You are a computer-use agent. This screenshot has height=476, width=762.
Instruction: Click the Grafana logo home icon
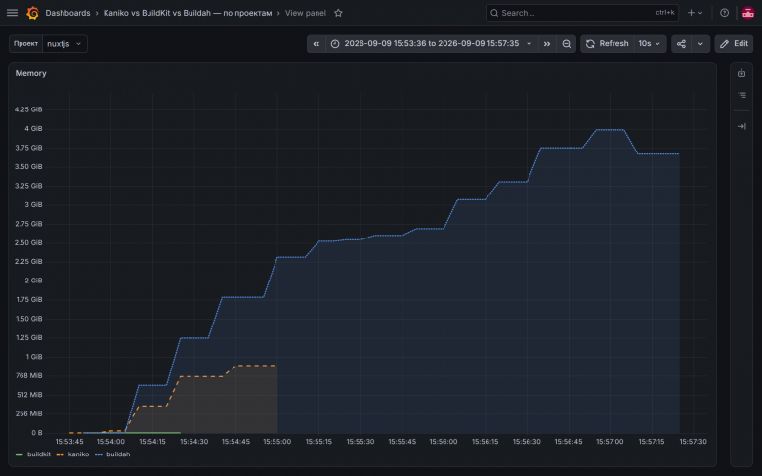[32, 13]
